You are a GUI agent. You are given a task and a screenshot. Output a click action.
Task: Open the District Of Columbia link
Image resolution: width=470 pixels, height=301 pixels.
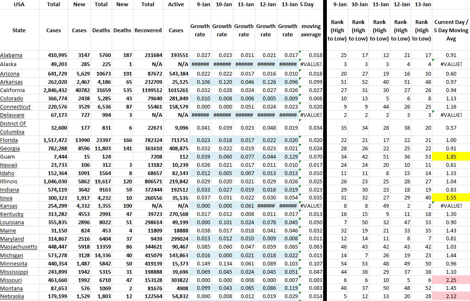point(13,128)
